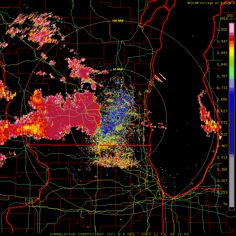The image size is (236, 236).
Task: Click the black radar site dot at ring center
Action: pos(118,118)
